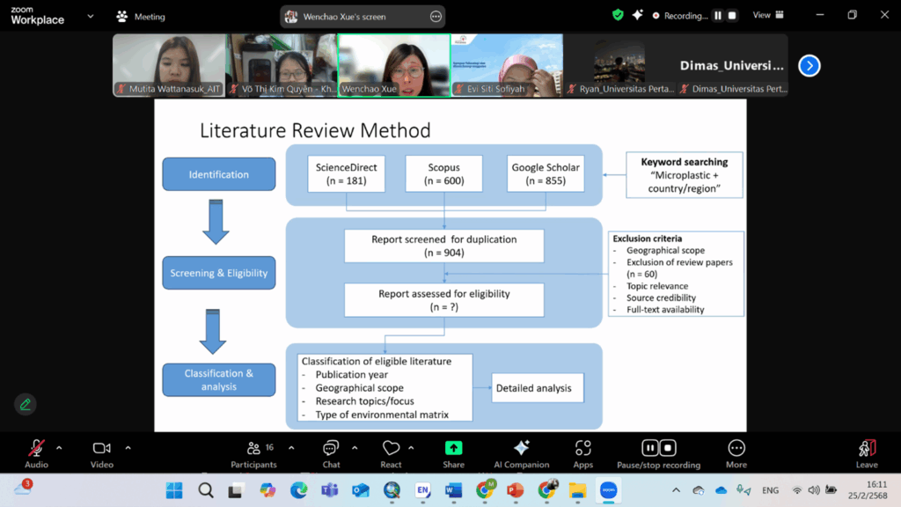Expand the Video options arrow
Screen dimensions: 901x507
coord(128,448)
